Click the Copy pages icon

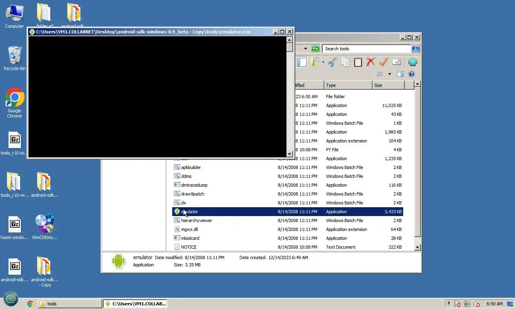(x=345, y=62)
